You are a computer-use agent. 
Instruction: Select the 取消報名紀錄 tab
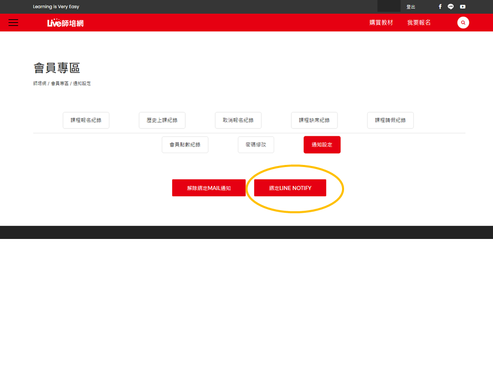[x=238, y=120]
